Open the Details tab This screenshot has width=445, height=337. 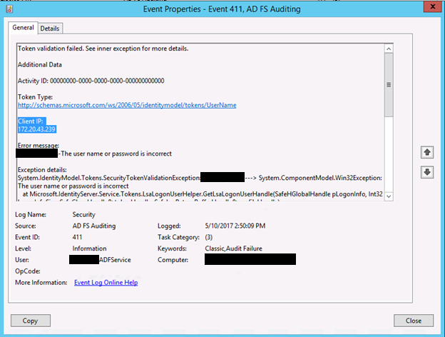tap(50, 29)
